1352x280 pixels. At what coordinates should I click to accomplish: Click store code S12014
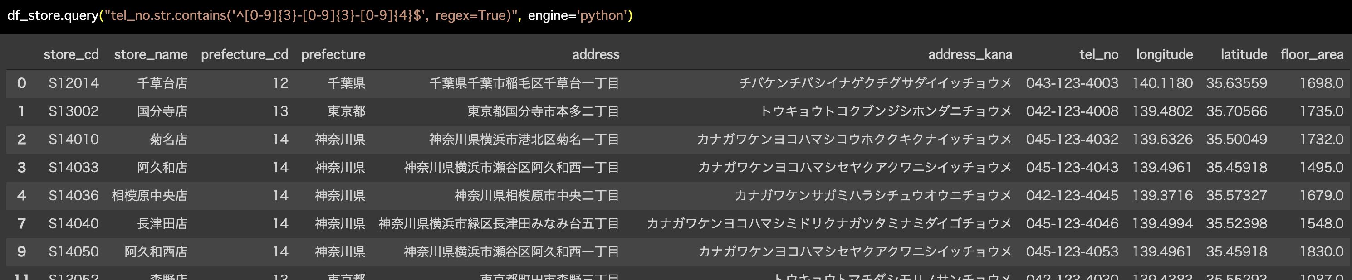coord(73,83)
